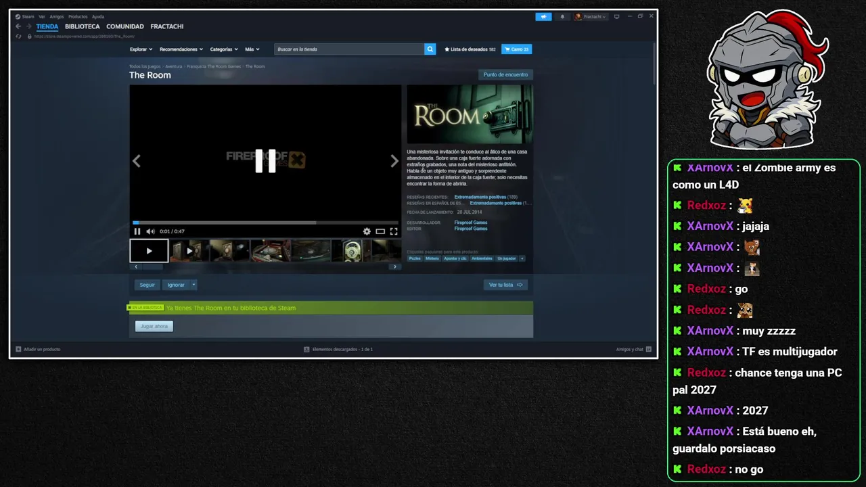
Task: Select the dial mechanism screenshot thumbnail
Action: point(351,251)
